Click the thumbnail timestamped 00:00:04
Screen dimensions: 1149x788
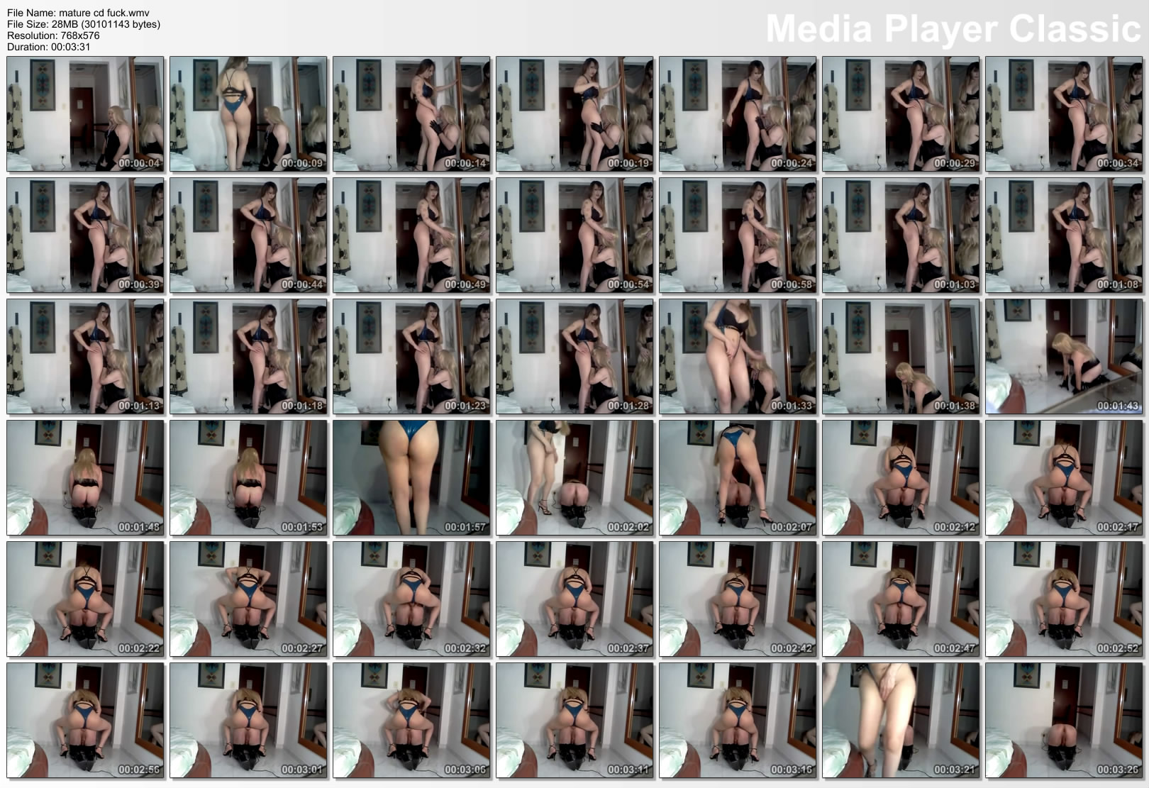tap(85, 114)
